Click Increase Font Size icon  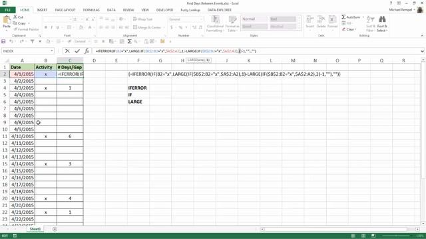87,19
